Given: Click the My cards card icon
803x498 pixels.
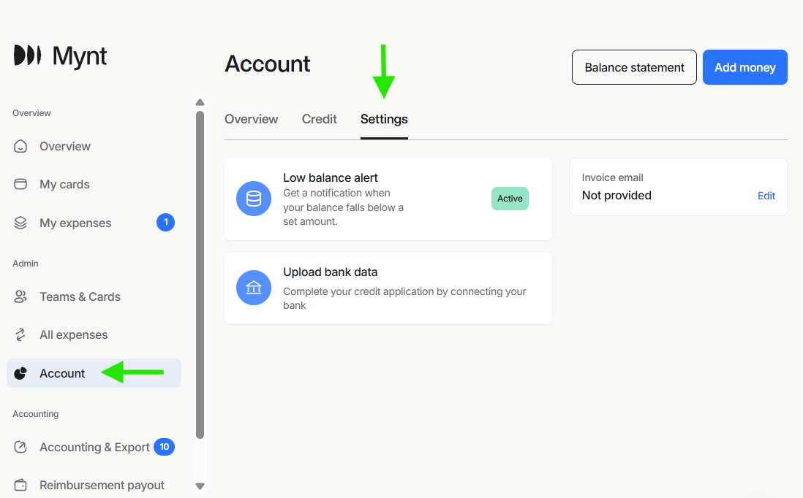Looking at the screenshot, I should coord(20,184).
